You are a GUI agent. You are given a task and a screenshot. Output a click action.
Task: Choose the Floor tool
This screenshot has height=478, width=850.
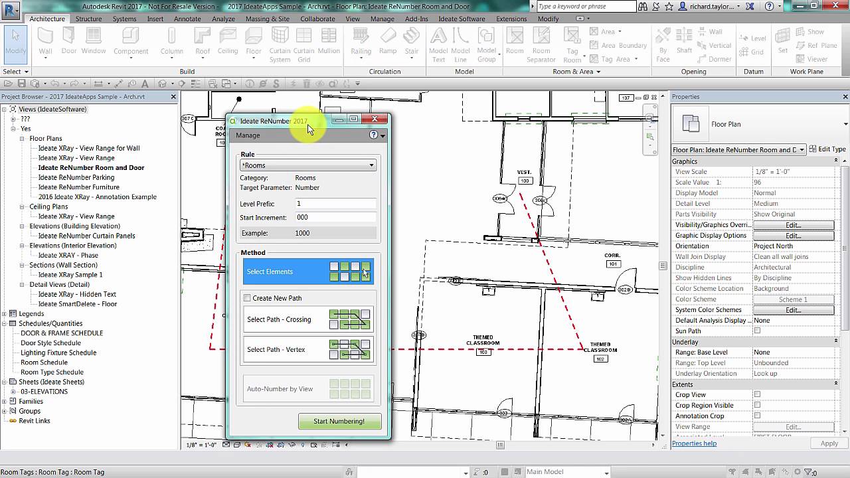pos(254,42)
